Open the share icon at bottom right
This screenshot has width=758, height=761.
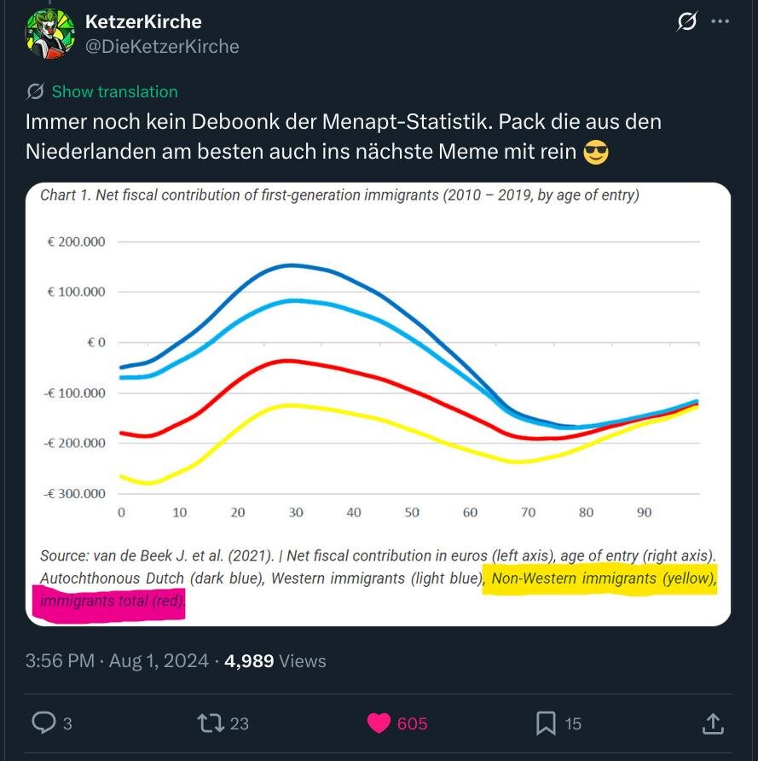[x=713, y=723]
